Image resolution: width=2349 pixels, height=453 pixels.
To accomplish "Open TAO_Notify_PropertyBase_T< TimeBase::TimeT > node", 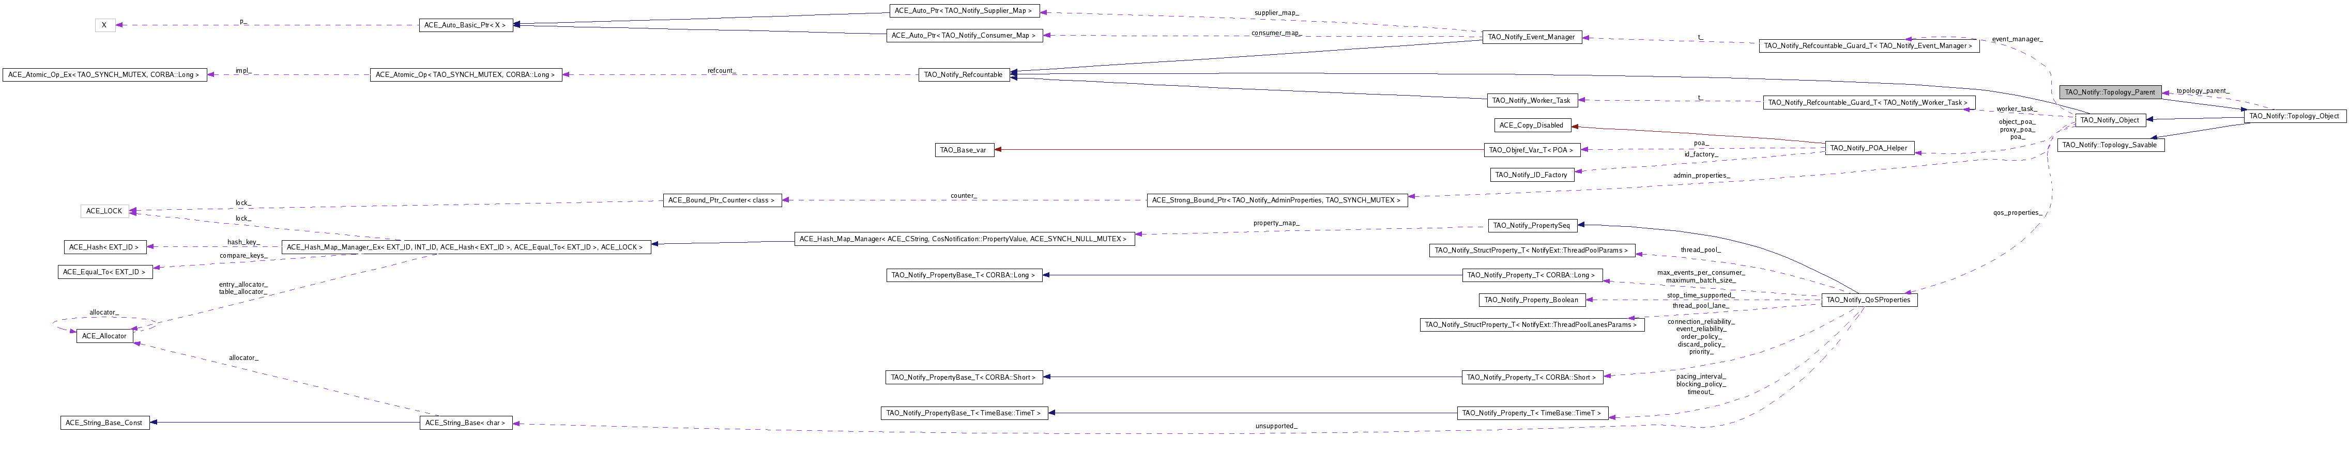I will pyautogui.click(x=964, y=414).
